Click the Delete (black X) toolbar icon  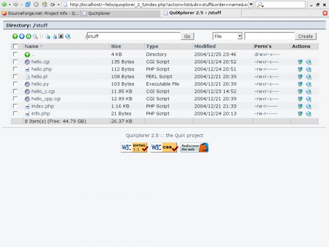(x=61, y=37)
